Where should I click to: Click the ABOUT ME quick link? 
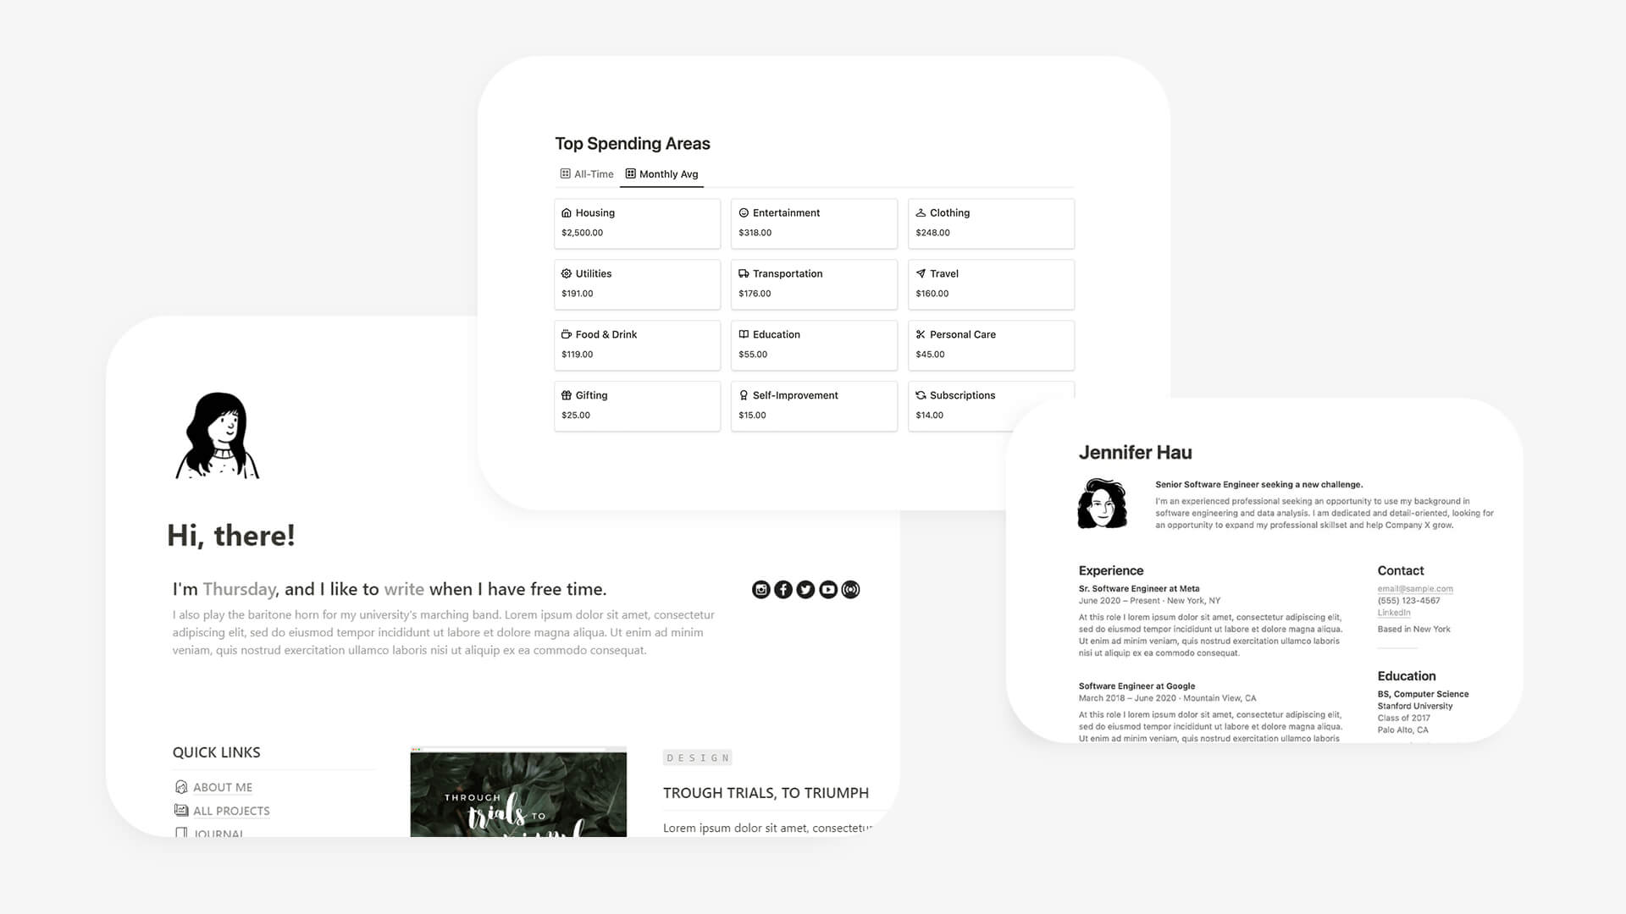pyautogui.click(x=221, y=787)
